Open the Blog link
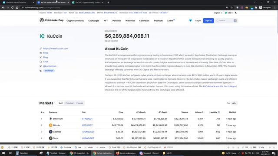 45,57
